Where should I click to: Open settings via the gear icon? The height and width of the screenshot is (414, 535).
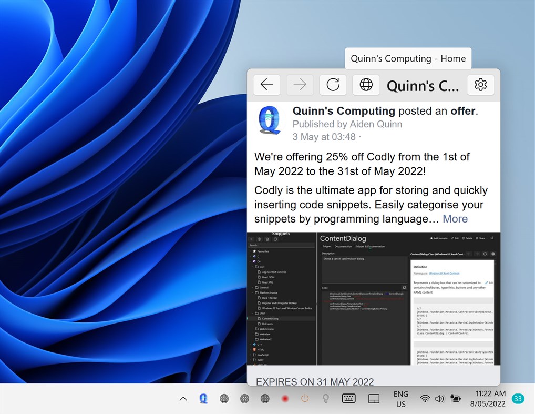point(480,85)
